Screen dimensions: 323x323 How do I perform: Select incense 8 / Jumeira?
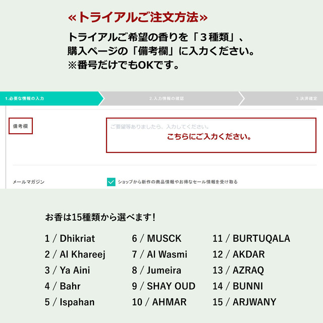tap(156, 271)
